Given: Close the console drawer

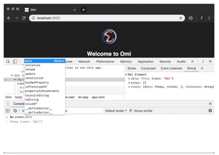Looking at the screenshot, I should pyautogui.click(x=210, y=104).
